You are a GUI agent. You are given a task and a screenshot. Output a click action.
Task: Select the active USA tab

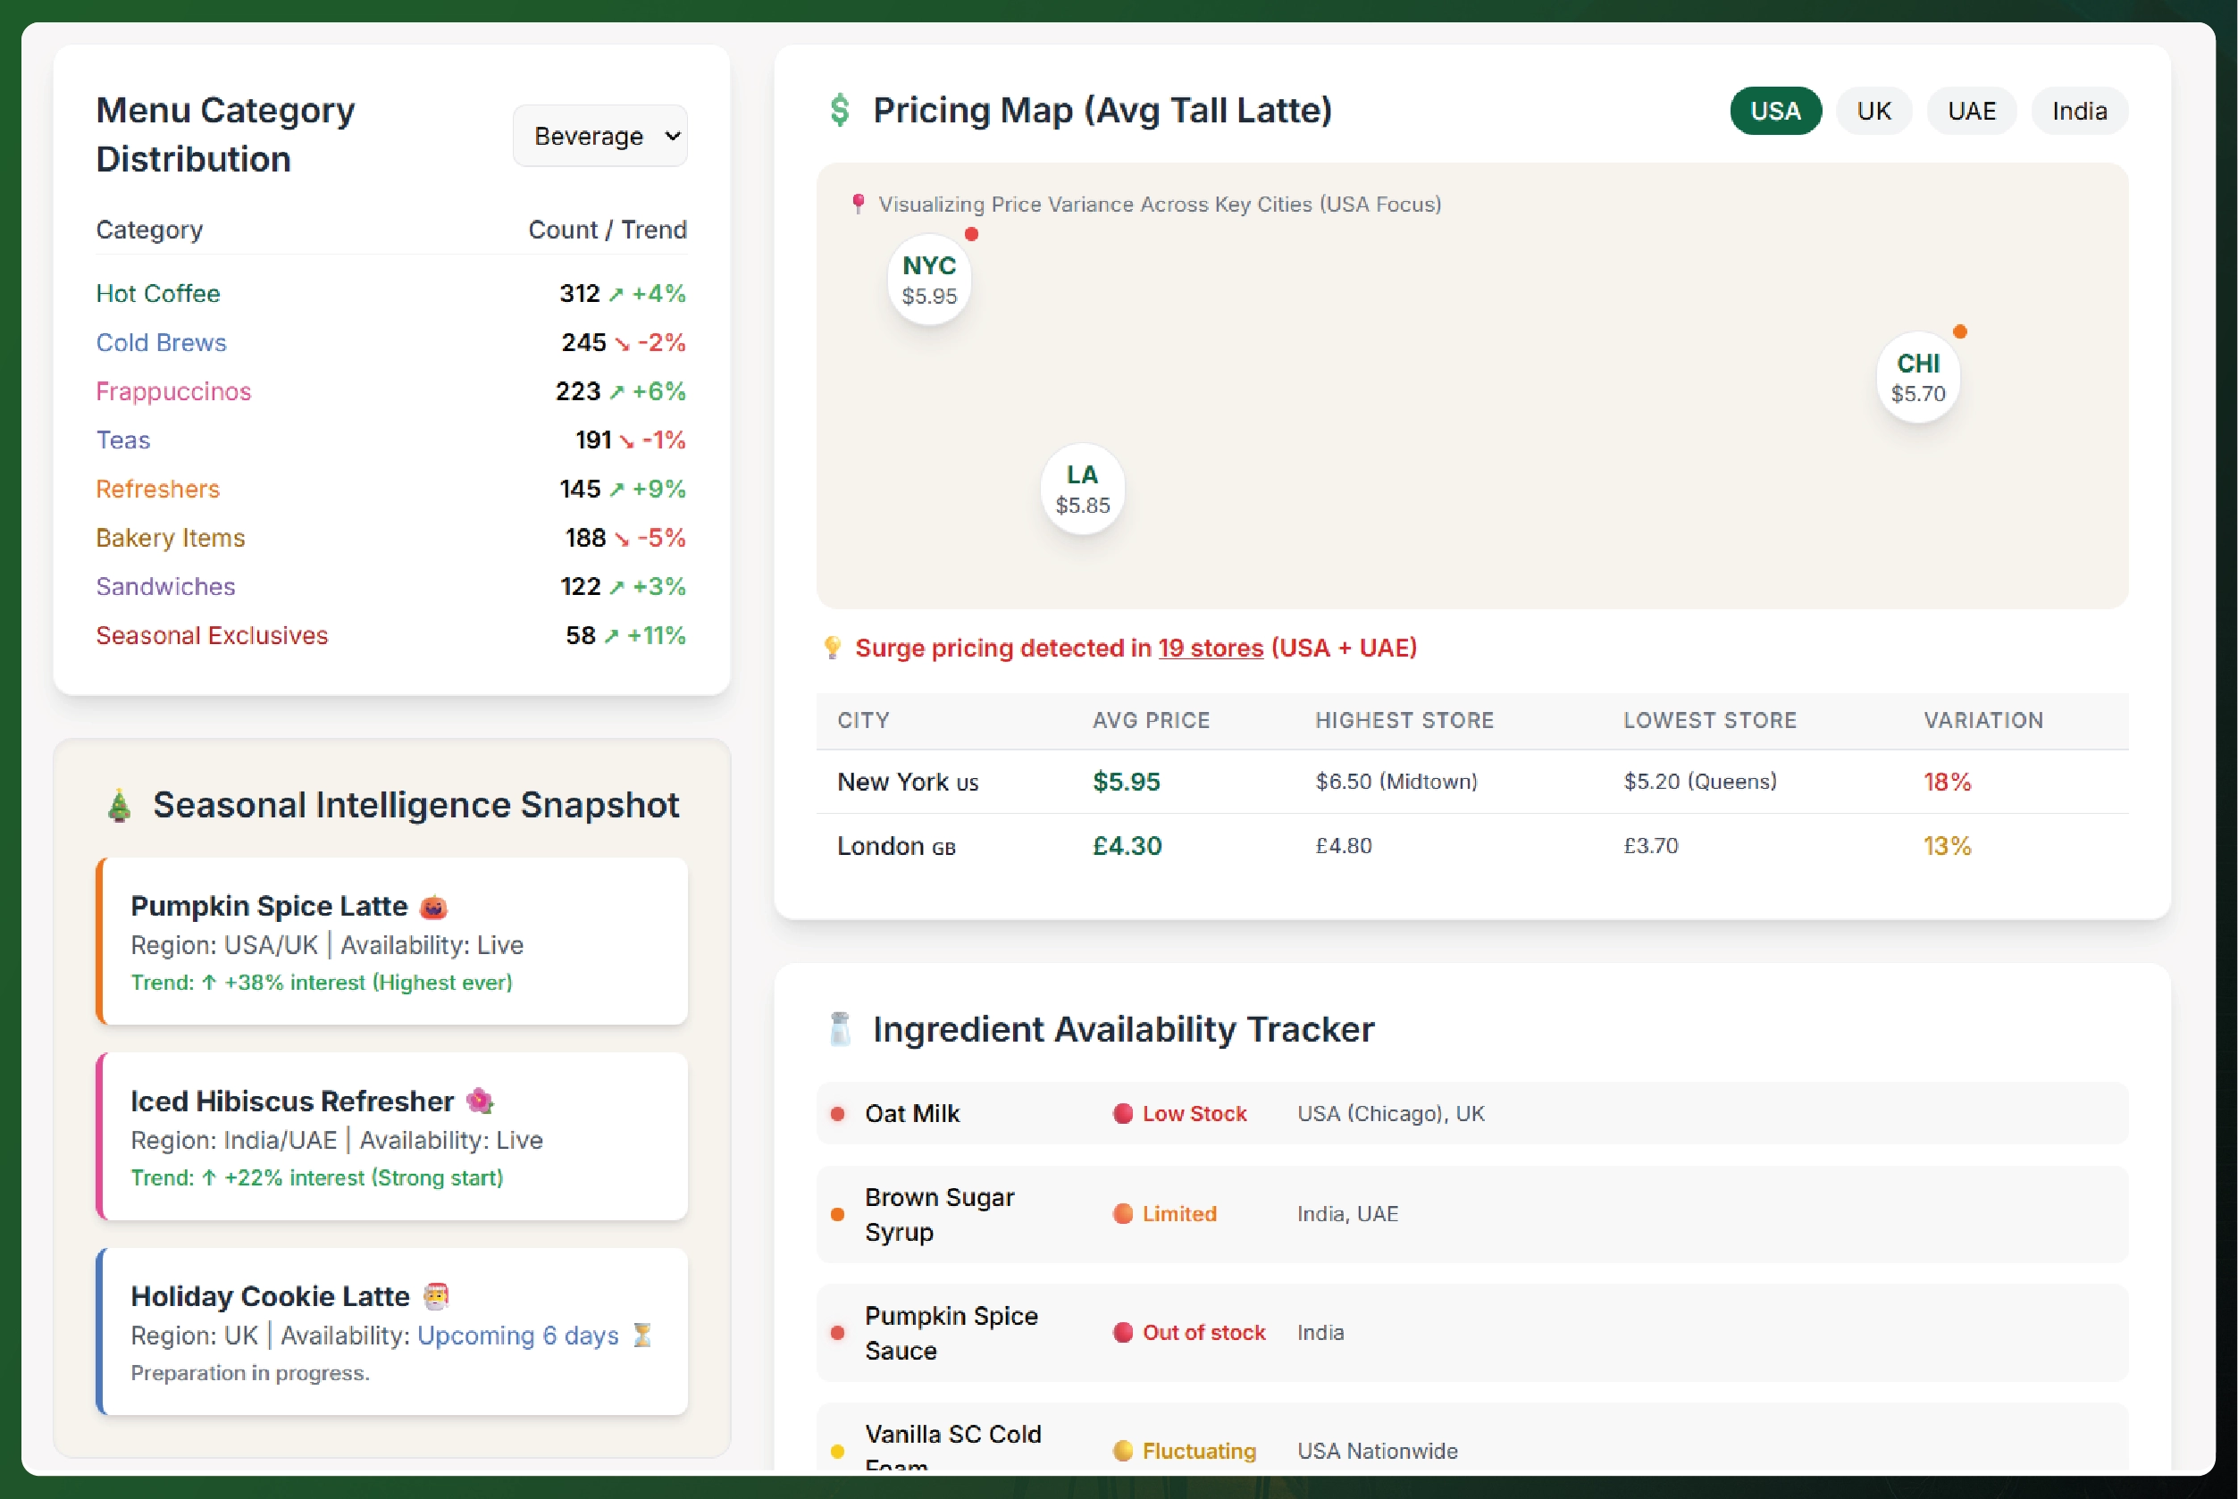1774,111
